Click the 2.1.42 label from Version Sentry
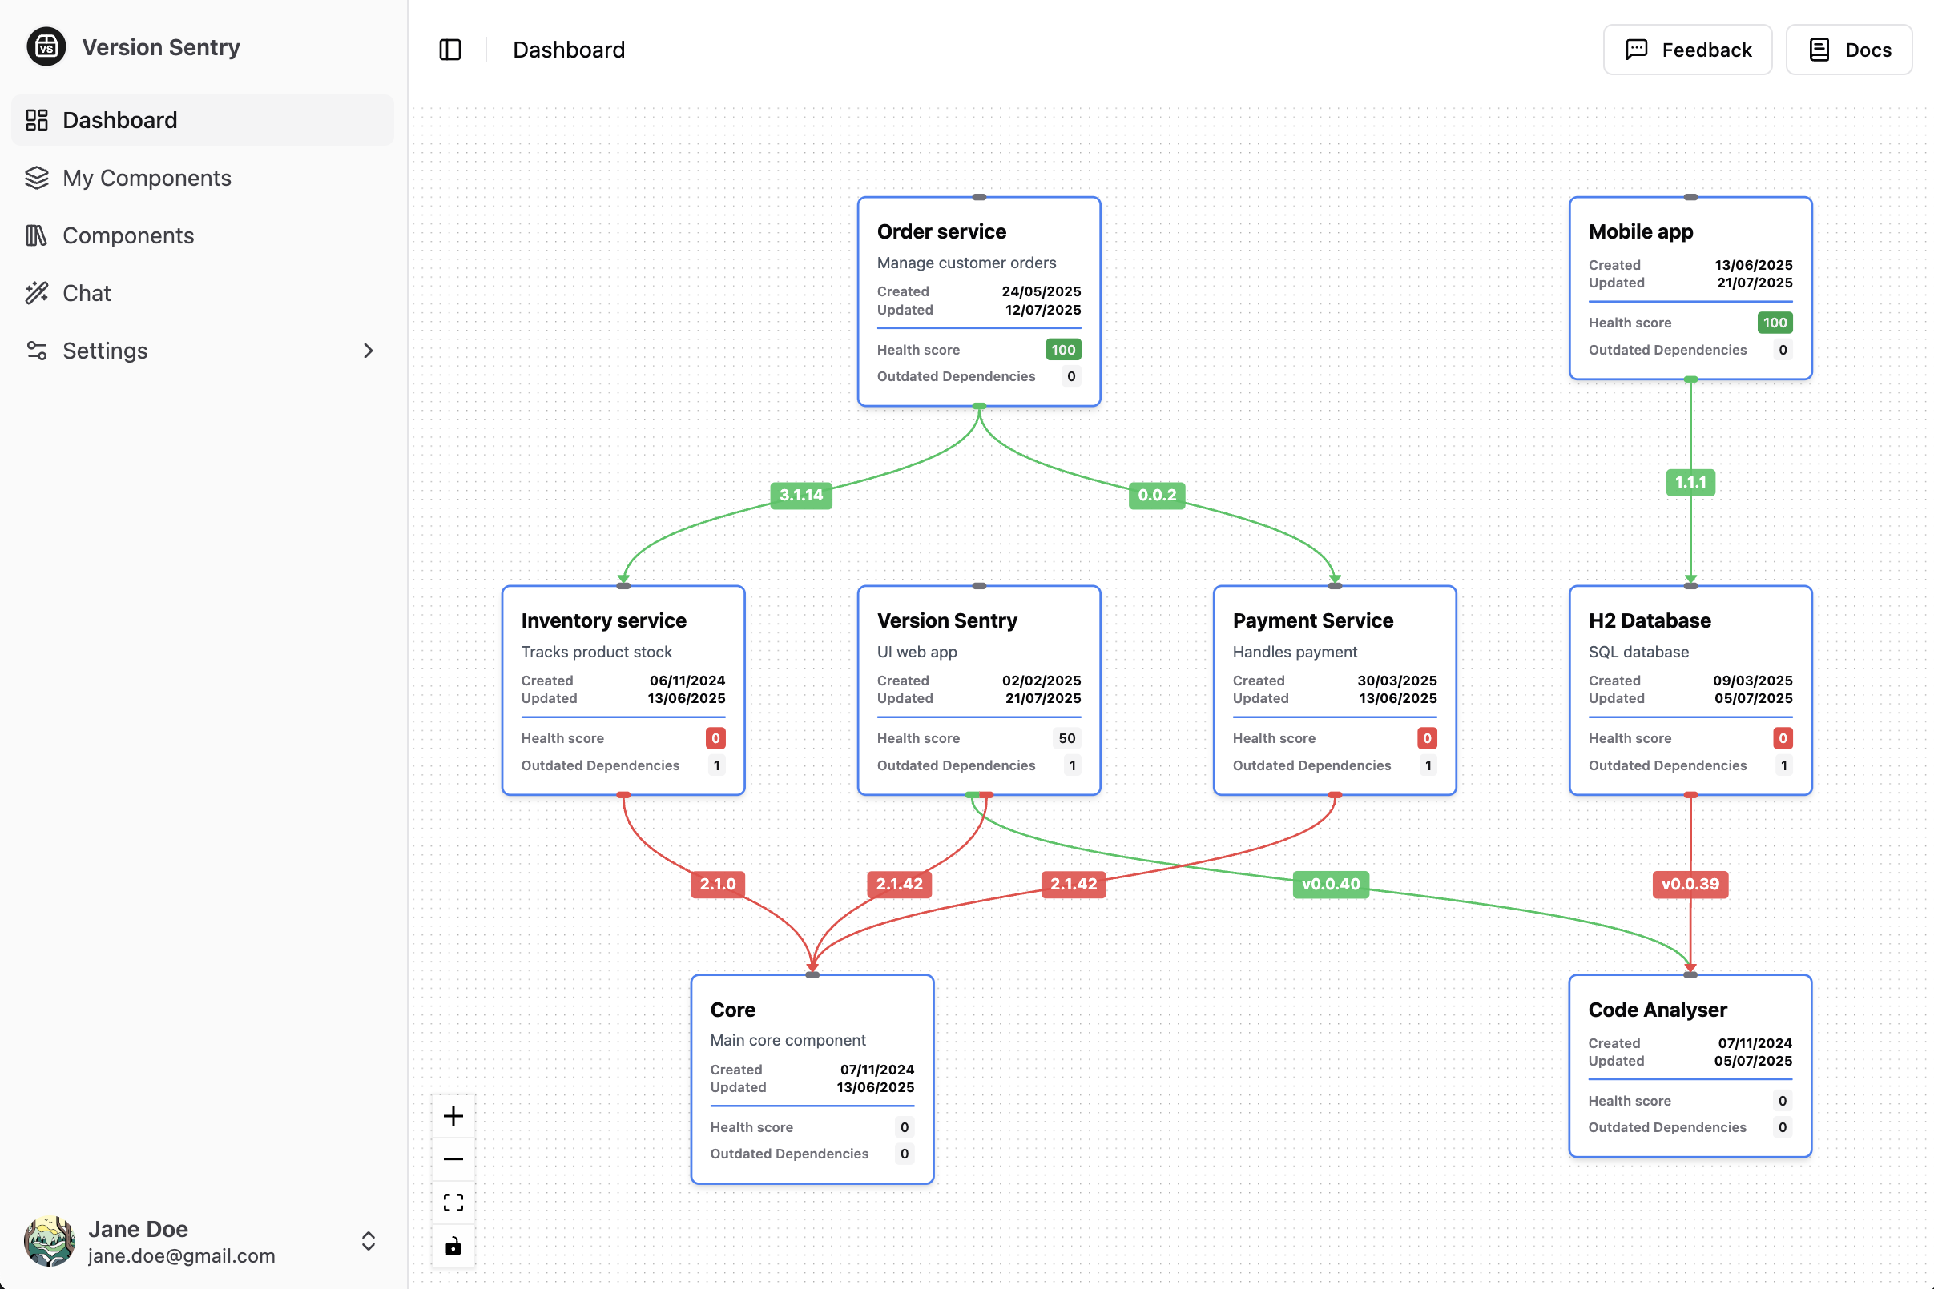Screen dimensions: 1934x1289 [x=899, y=885]
